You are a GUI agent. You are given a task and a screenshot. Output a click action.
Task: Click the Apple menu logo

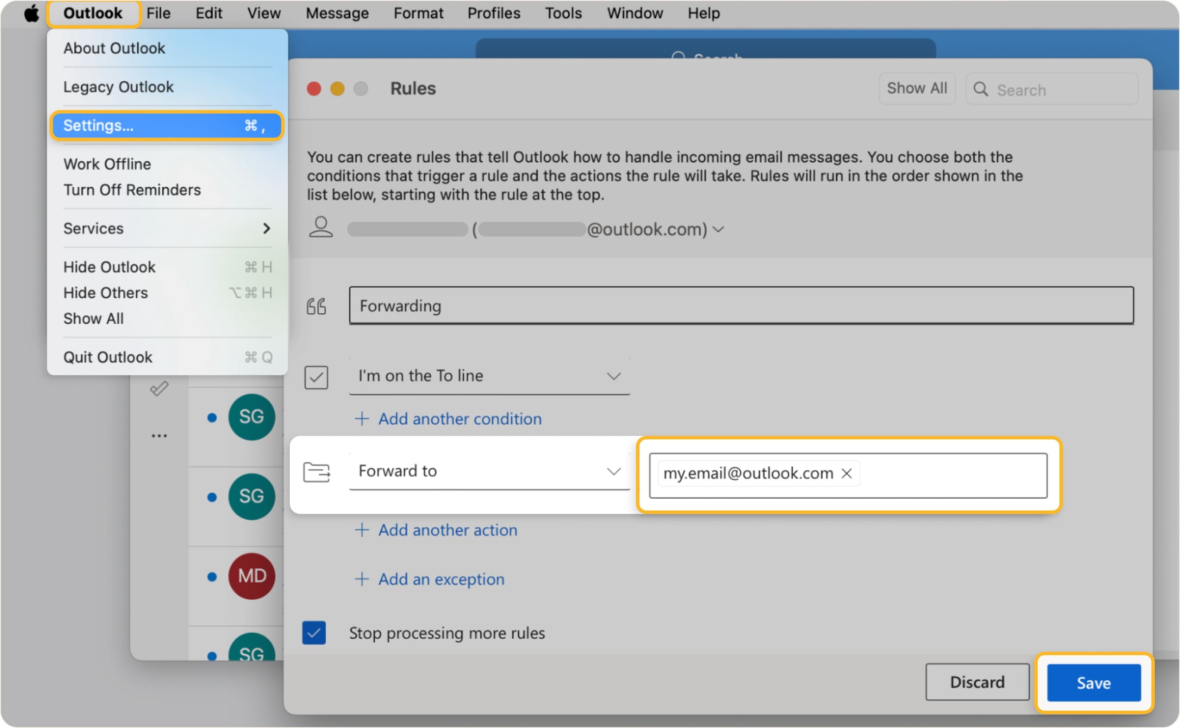click(31, 13)
